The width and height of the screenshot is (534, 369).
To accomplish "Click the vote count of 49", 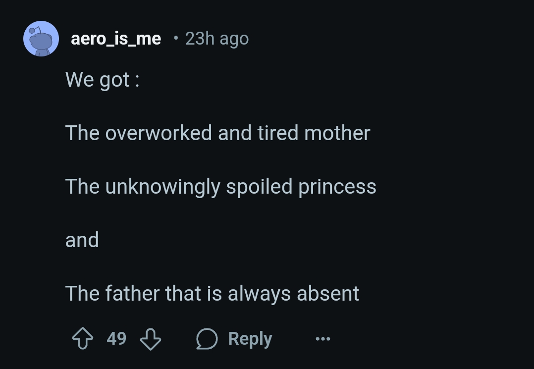I will coord(116,338).
